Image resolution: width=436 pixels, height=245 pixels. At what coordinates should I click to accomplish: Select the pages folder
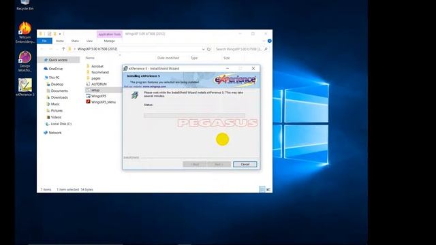(95, 78)
